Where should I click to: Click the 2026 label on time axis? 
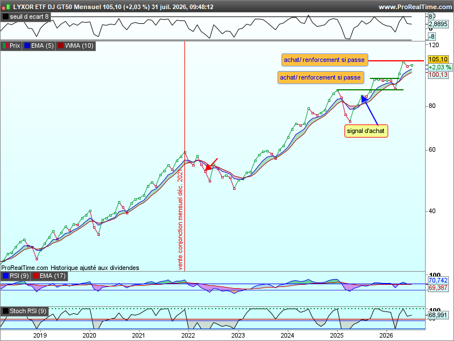pos(386,336)
